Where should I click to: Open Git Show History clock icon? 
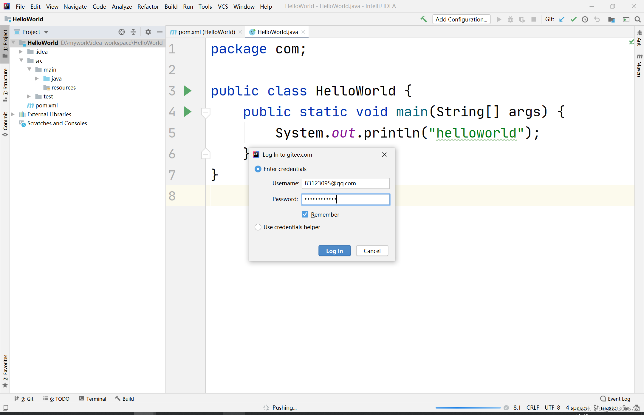pos(585,19)
